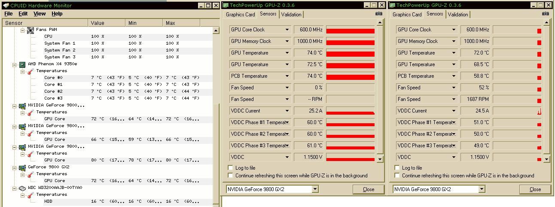This screenshot has height=207, width=555.
Task: Click the GeForce 9800 GX2 graphics card icon
Action: tap(22, 167)
